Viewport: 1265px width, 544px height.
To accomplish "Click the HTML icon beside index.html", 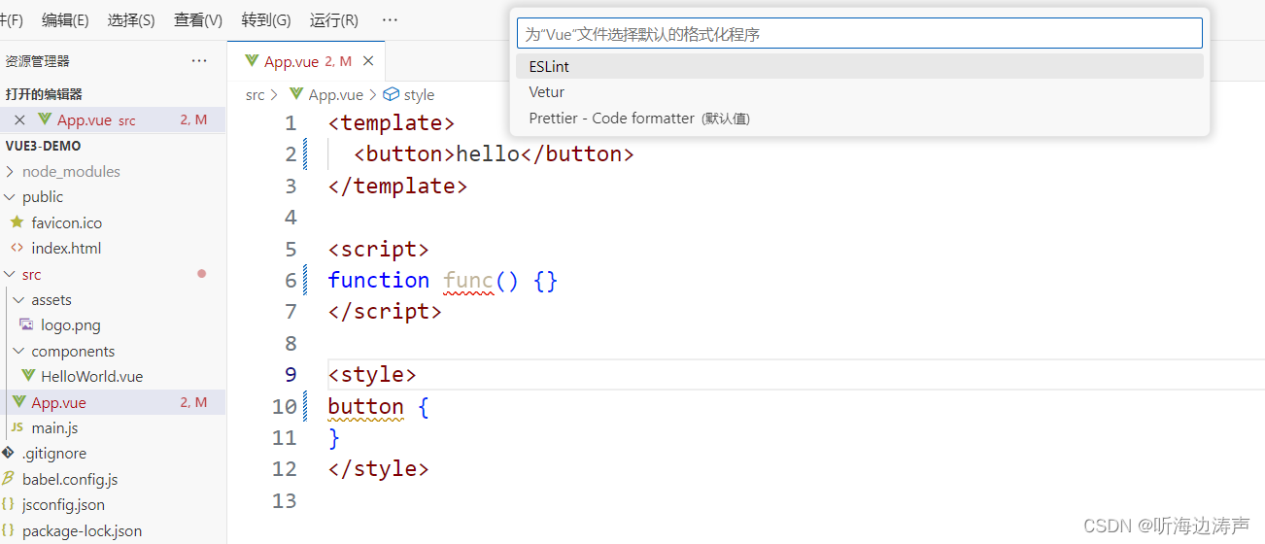I will (17, 248).
